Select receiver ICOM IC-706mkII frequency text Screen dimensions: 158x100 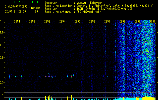(x=104, y=9)
